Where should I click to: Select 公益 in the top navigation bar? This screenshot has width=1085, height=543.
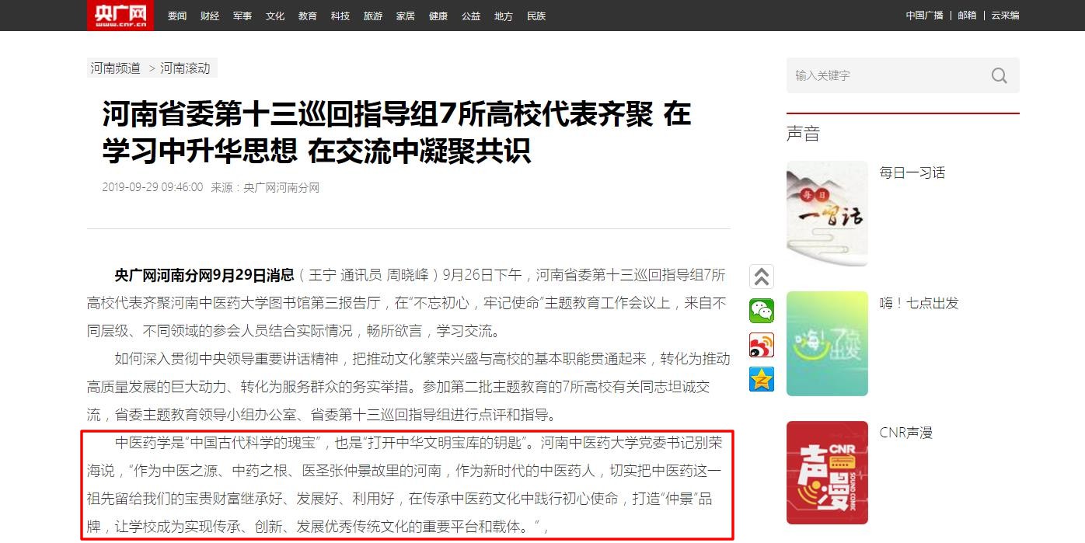[x=471, y=16]
